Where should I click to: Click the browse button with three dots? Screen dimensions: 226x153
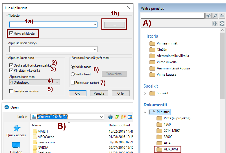click(114, 25)
